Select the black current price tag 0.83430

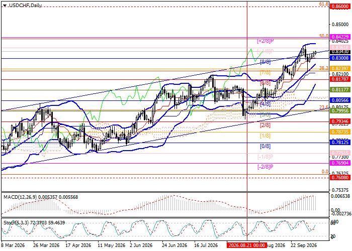pyautogui.click(x=340, y=52)
